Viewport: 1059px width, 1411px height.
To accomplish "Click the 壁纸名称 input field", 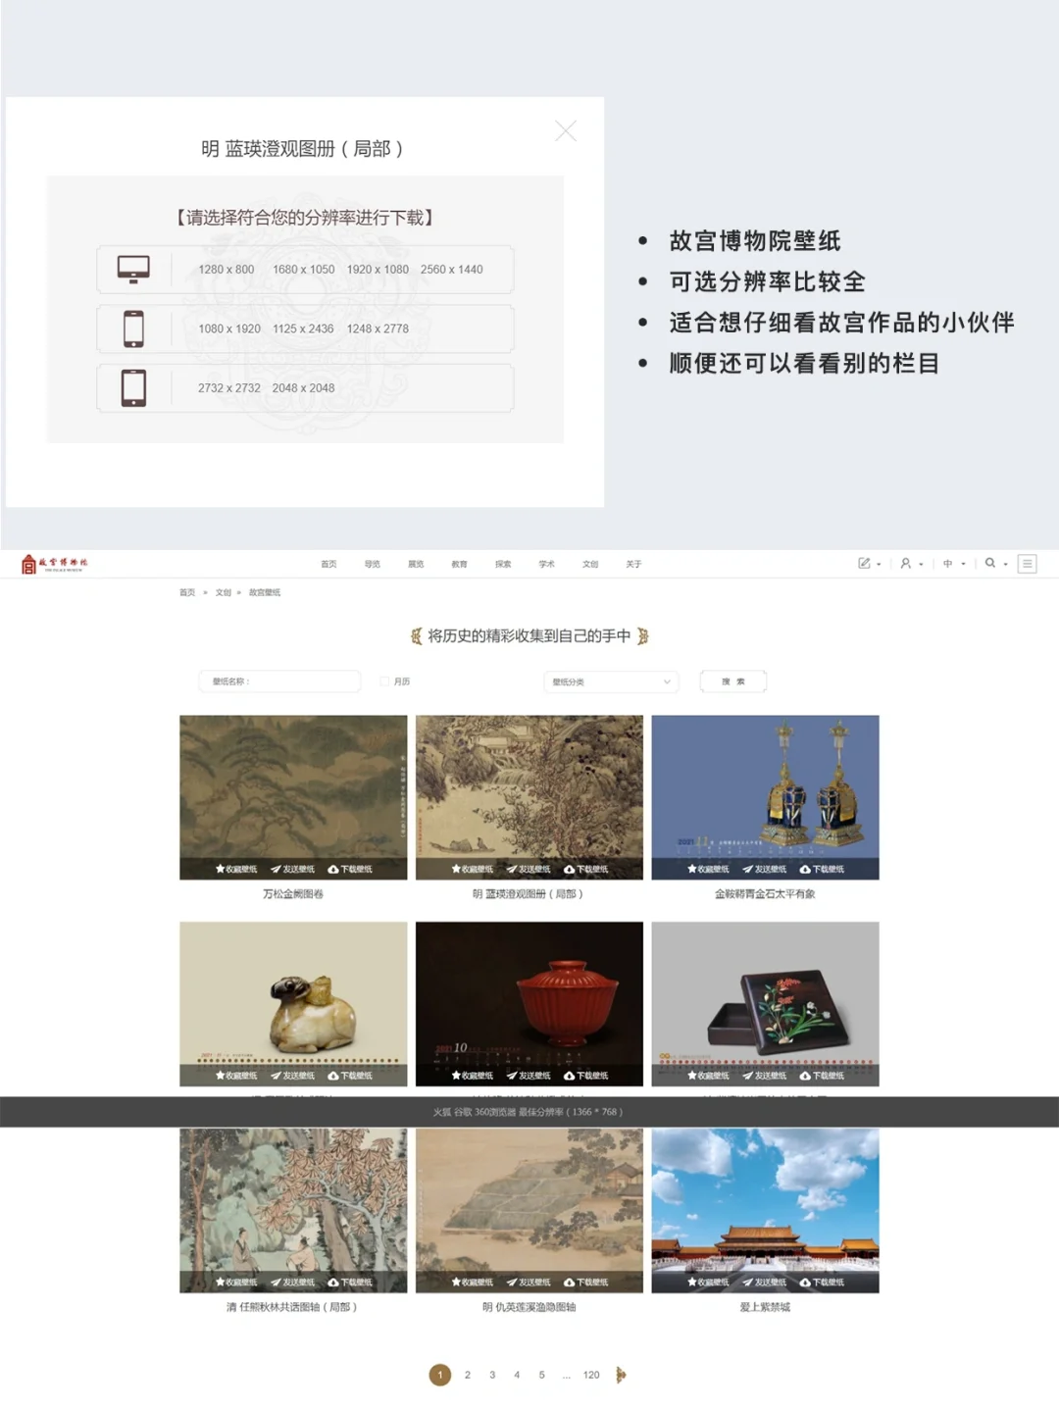I will point(279,681).
